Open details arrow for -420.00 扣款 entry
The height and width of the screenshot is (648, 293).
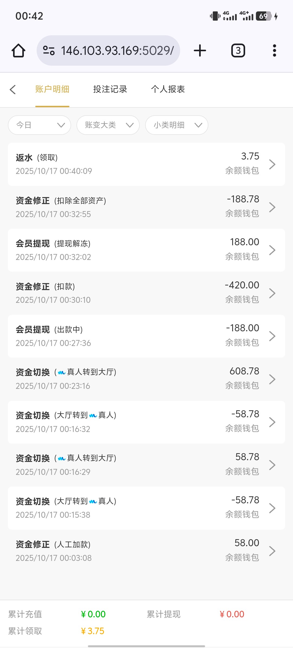tap(272, 293)
